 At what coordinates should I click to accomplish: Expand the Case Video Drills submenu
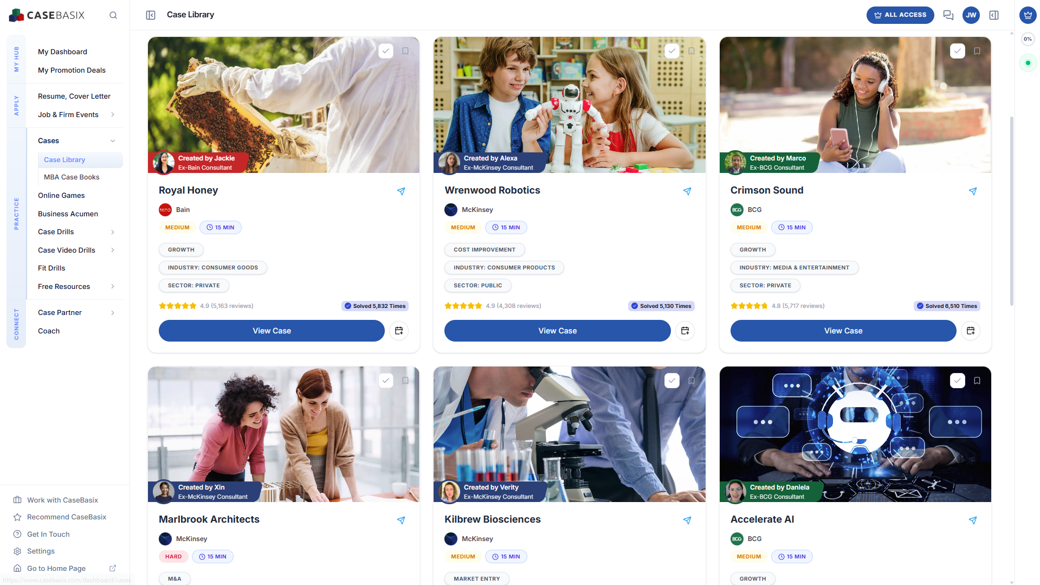pos(113,250)
